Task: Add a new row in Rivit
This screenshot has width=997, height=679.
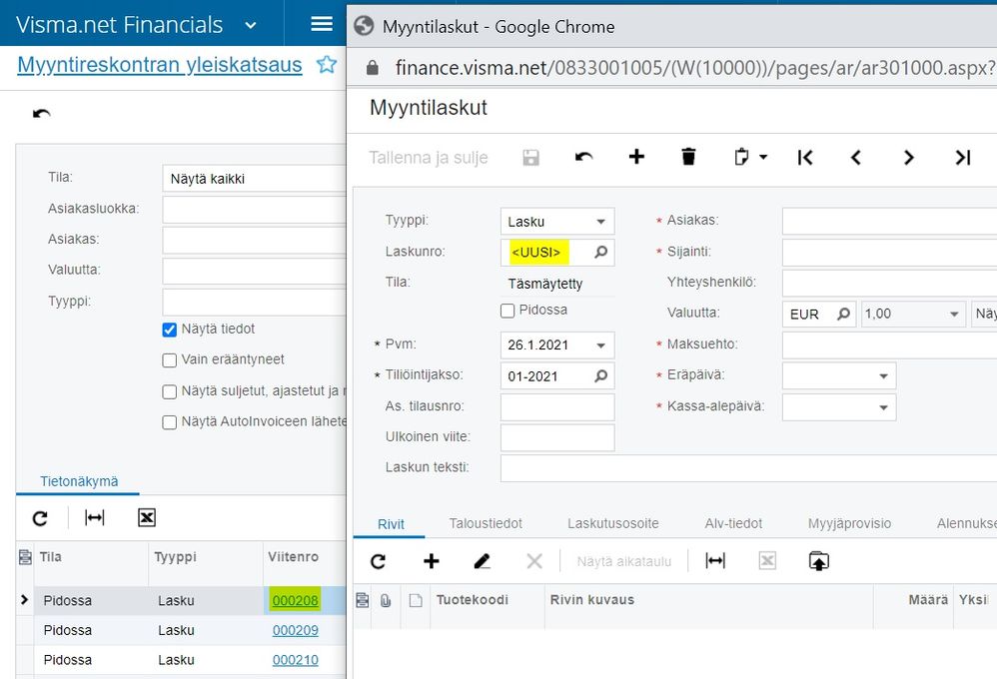Action: click(432, 561)
